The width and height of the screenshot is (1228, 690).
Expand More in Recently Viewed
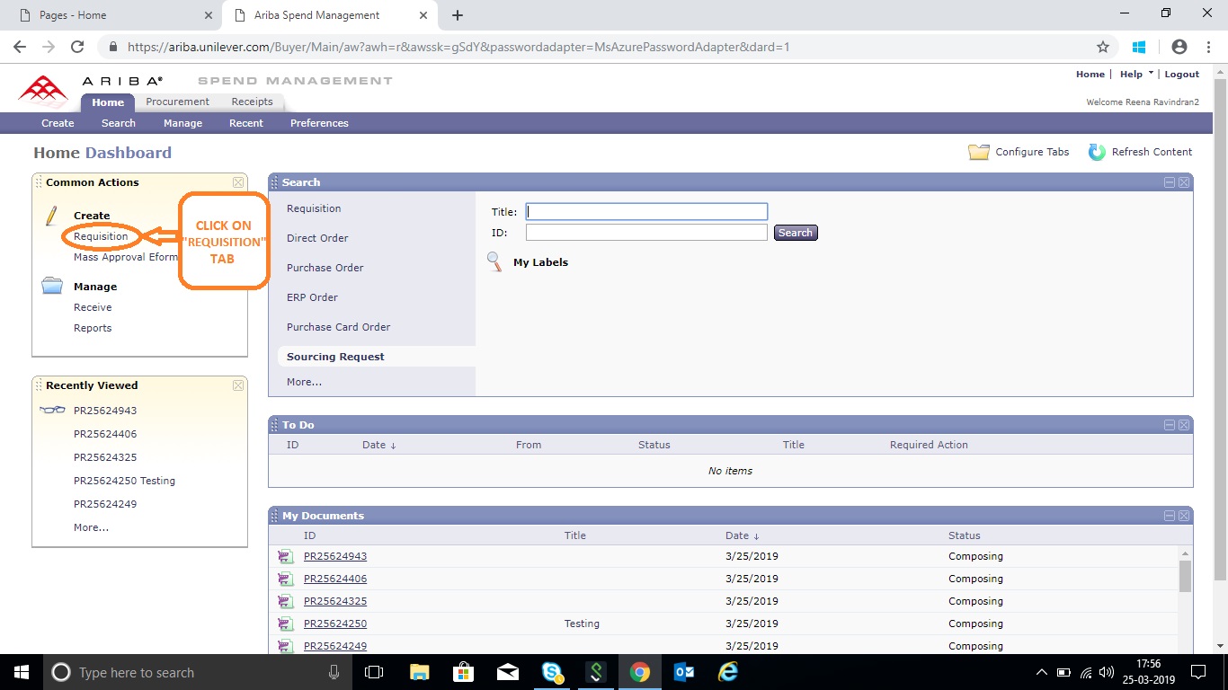coord(91,527)
